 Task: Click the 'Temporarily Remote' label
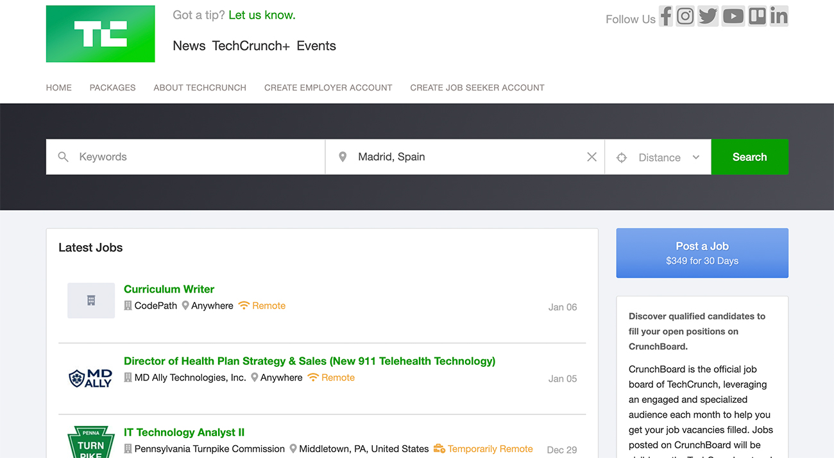(x=490, y=448)
